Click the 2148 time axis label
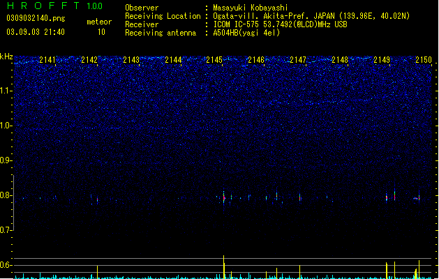Image resolution: width=439 pixels, height=279 pixels. (340, 60)
